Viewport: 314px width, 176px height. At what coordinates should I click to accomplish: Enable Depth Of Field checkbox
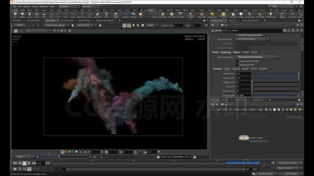[237, 61]
